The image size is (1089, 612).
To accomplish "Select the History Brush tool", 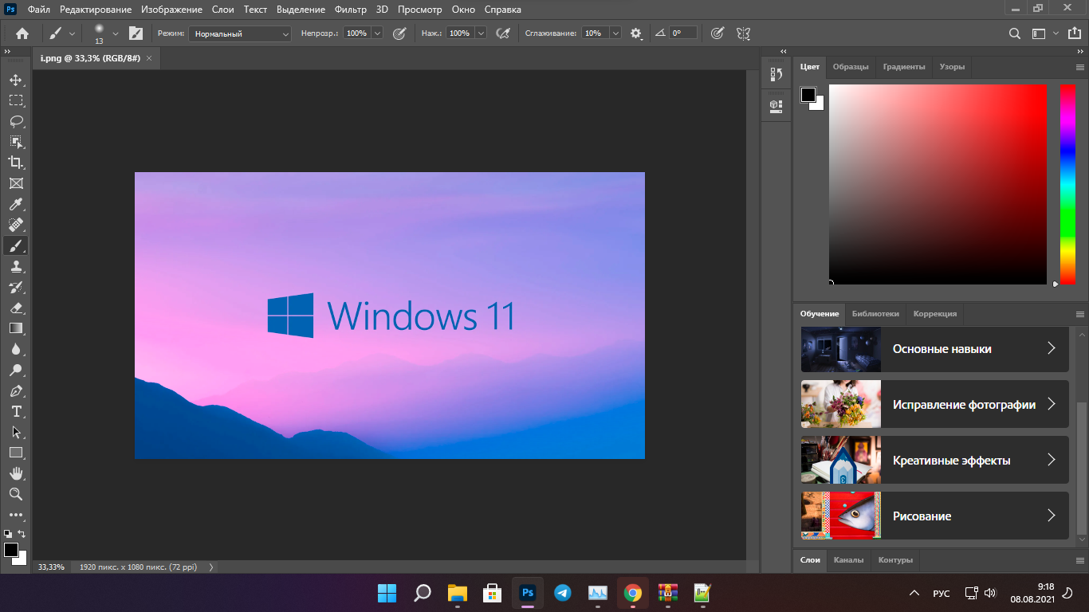I will tap(16, 287).
